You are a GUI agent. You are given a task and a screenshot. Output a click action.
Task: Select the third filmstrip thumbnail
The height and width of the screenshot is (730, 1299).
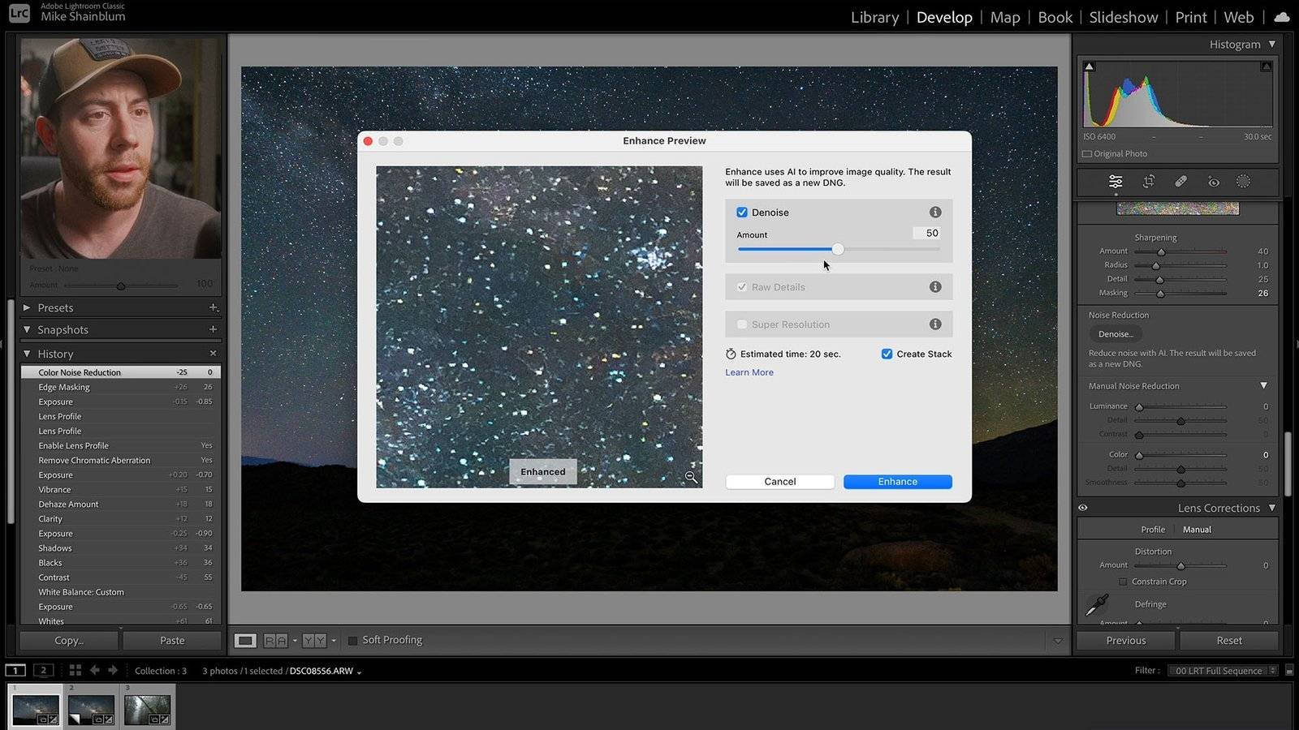coord(147,708)
